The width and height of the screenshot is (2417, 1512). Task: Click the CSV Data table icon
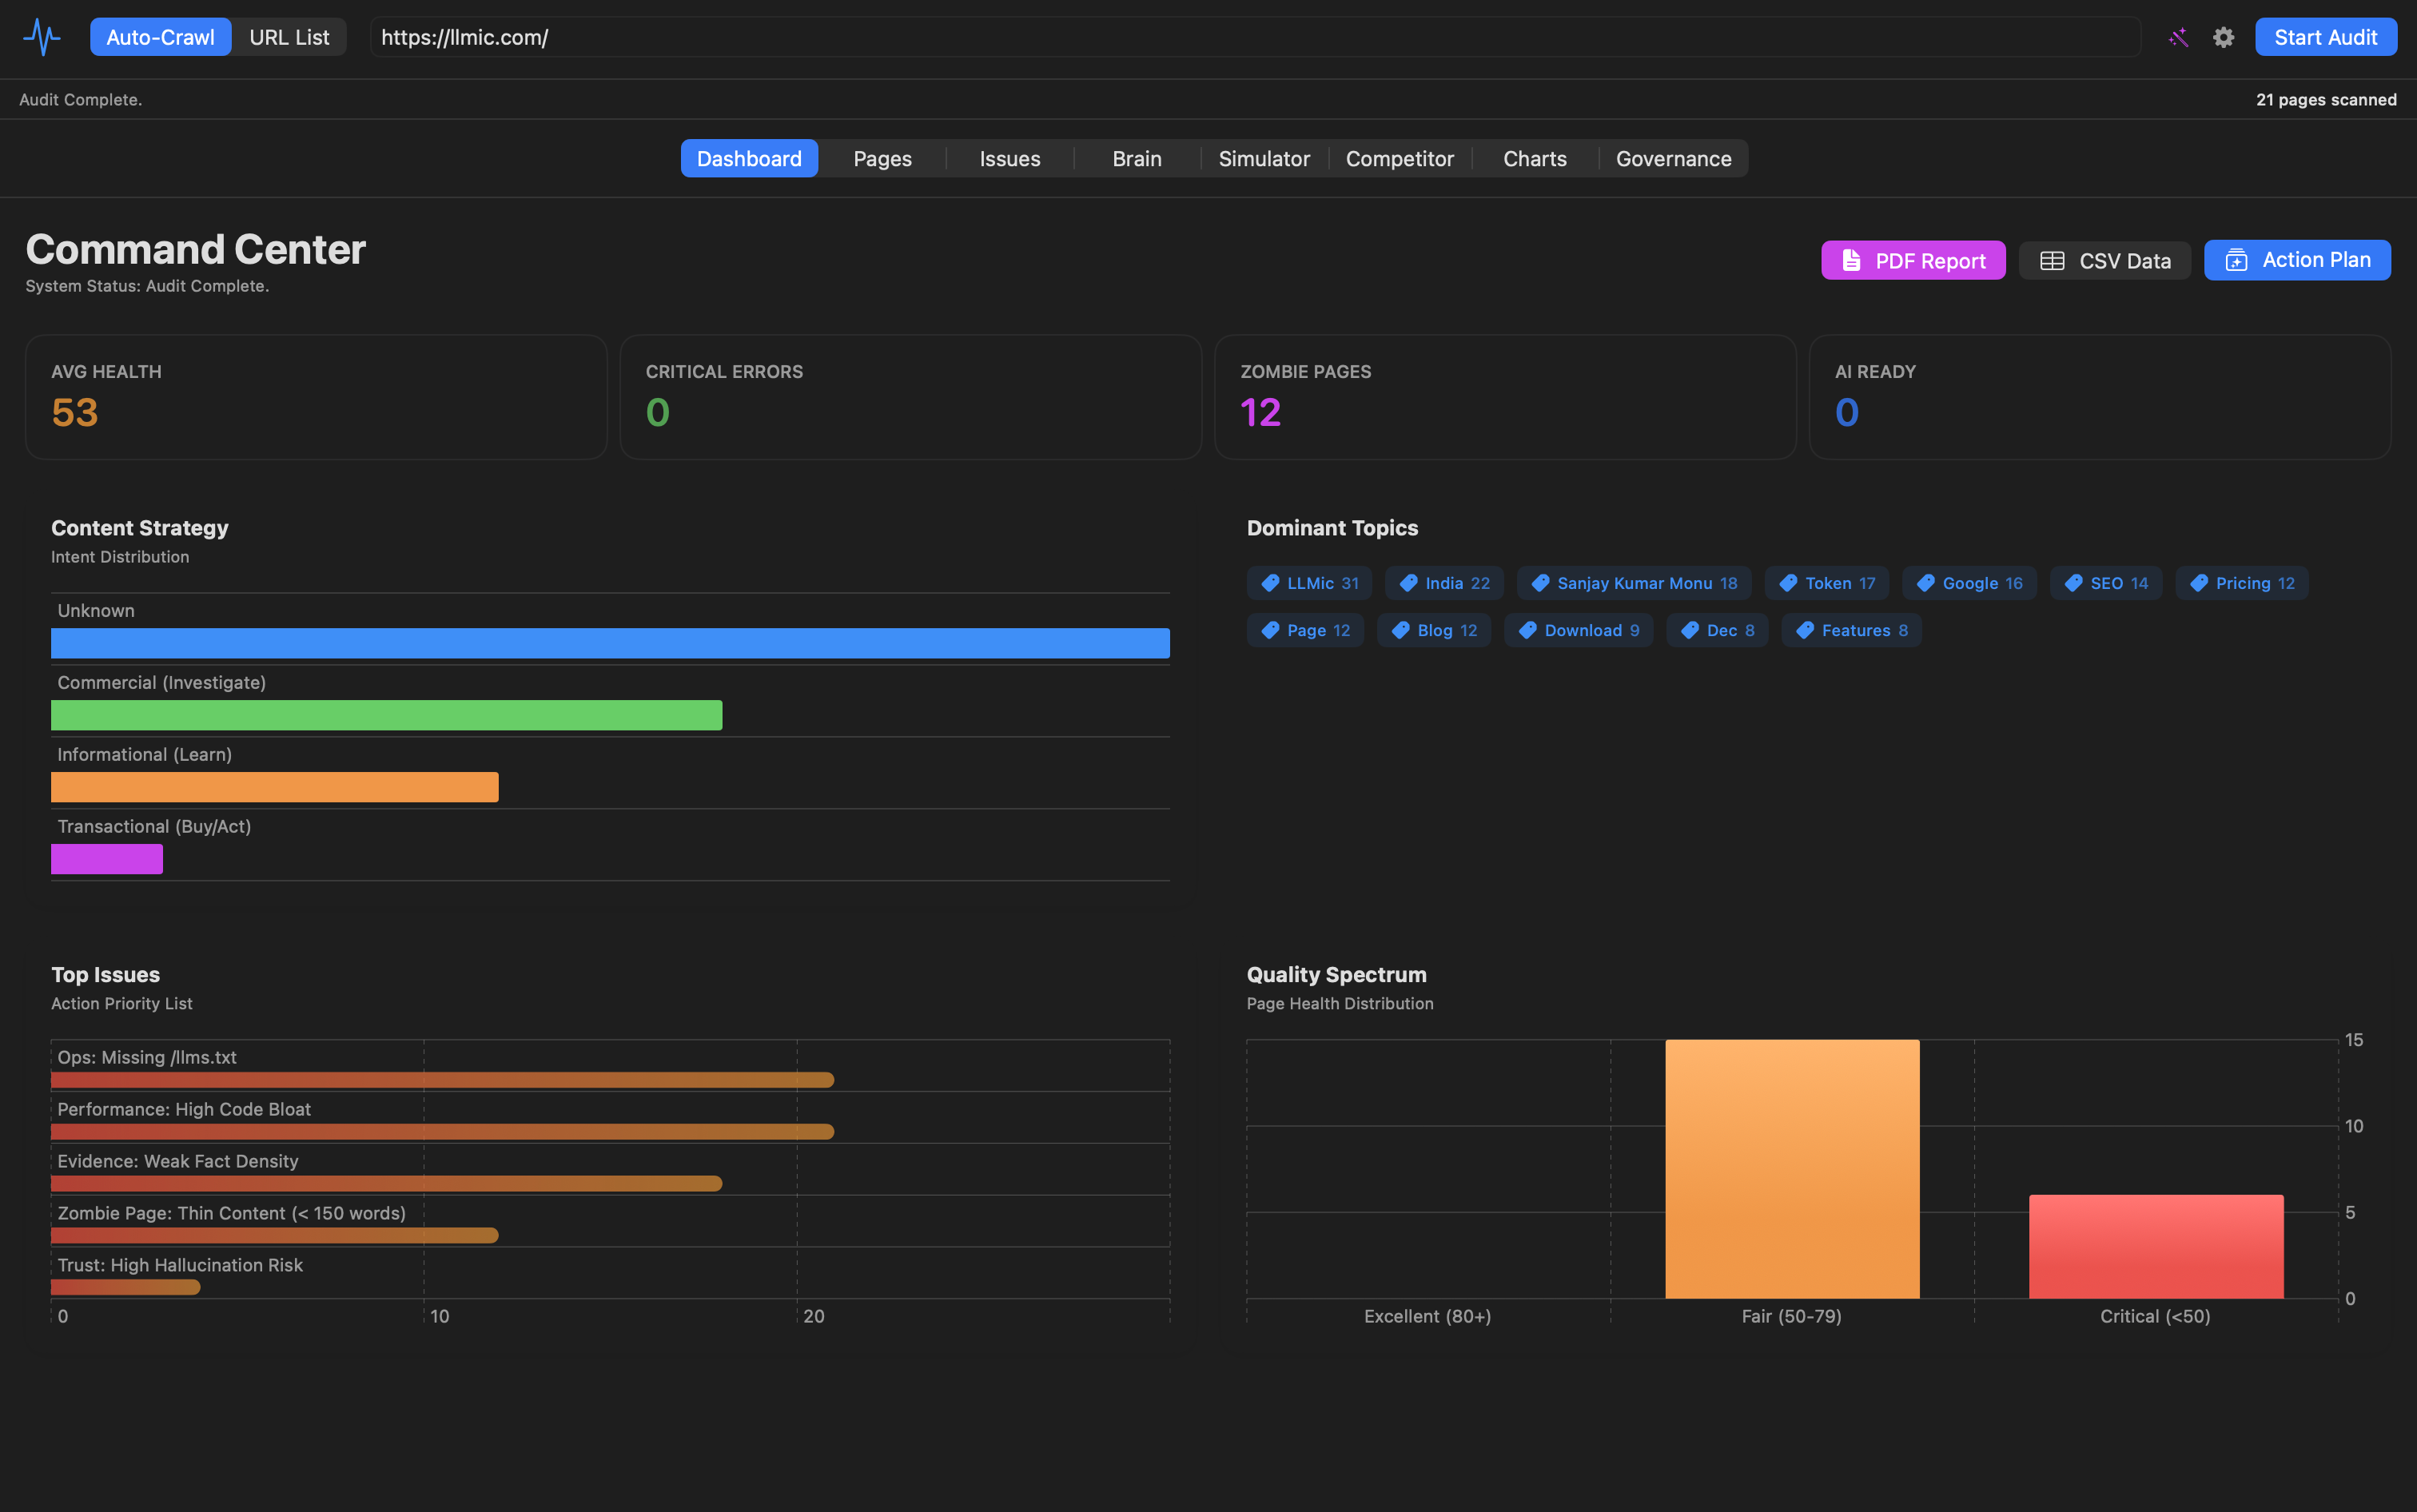tap(2052, 261)
